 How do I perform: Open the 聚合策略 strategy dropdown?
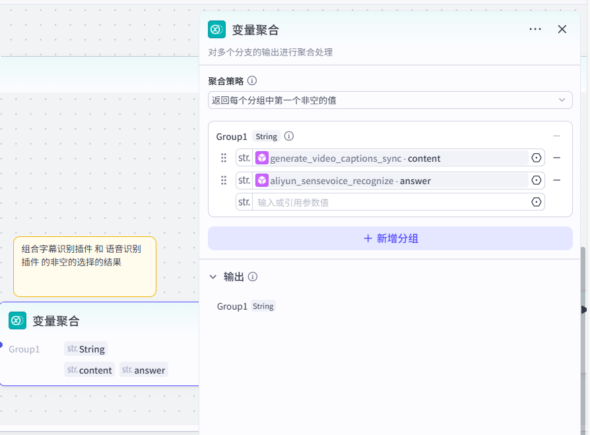(x=390, y=100)
